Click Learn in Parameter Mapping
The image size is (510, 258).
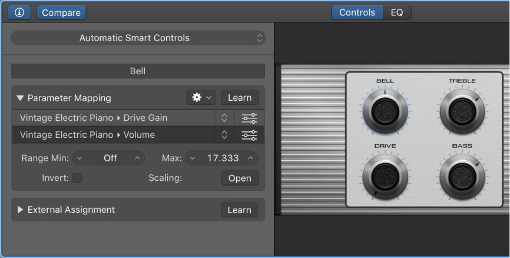point(240,97)
